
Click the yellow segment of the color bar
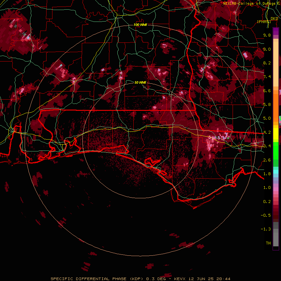click(276, 134)
